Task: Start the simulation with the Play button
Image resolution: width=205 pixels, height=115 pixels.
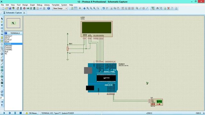Action: [x=4, y=113]
